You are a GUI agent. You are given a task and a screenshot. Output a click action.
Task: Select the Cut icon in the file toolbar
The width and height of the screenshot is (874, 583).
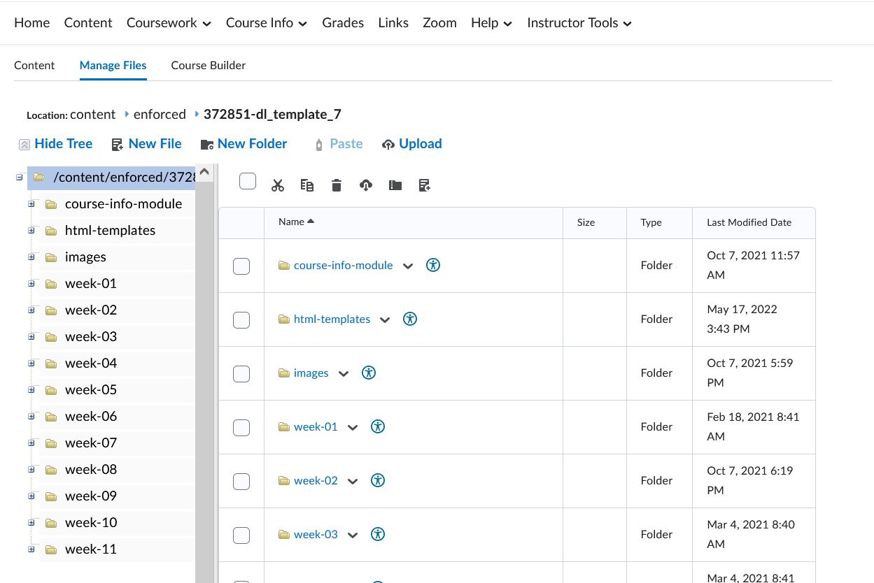278,185
